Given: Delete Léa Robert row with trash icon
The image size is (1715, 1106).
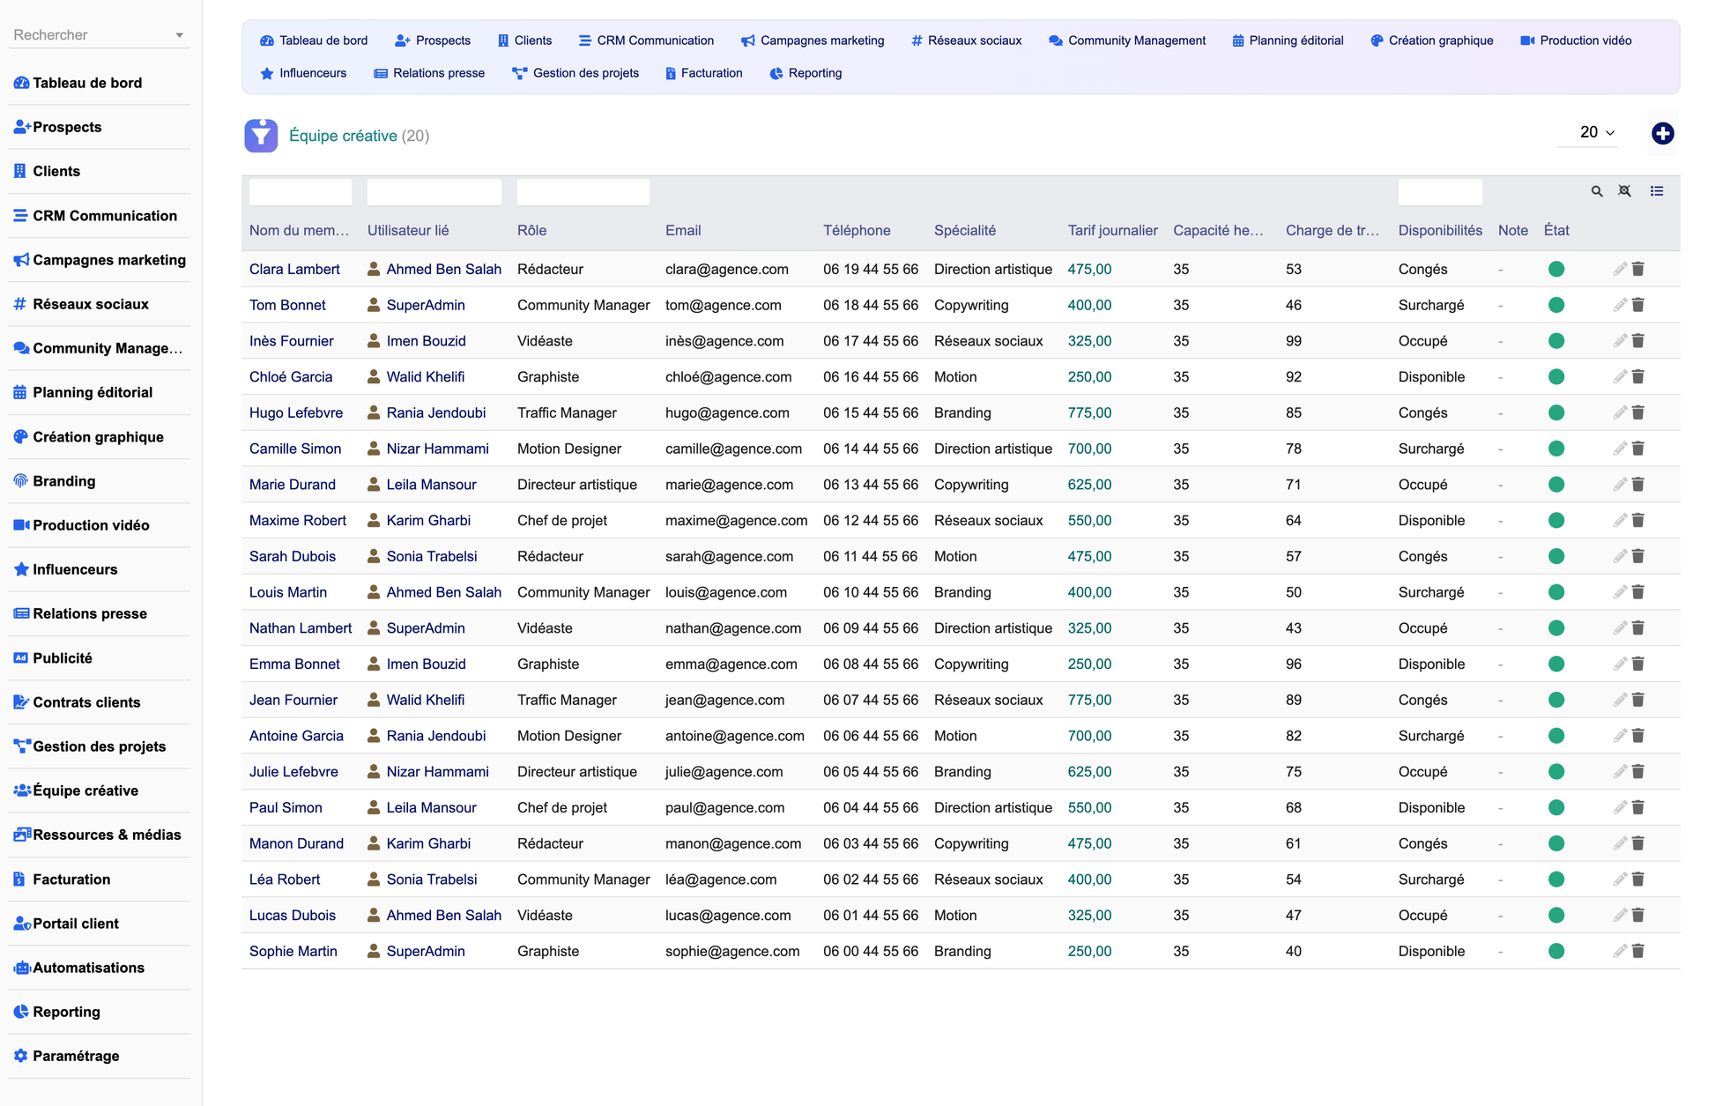Looking at the screenshot, I should (1637, 880).
